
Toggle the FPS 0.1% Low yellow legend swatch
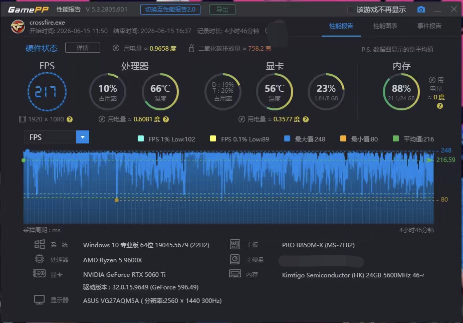(x=213, y=138)
